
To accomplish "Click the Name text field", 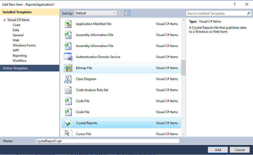I will tap(107, 141).
